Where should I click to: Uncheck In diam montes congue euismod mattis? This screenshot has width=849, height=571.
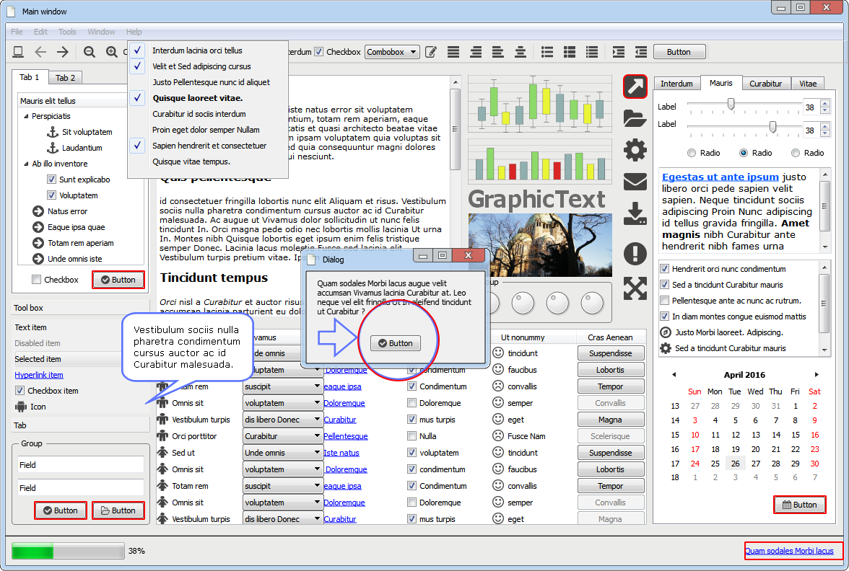point(664,317)
